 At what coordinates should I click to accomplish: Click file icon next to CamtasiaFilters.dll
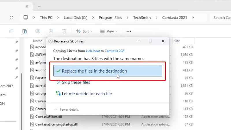tap(32, 116)
